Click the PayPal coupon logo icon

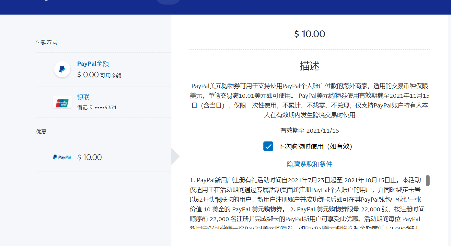[62, 157]
